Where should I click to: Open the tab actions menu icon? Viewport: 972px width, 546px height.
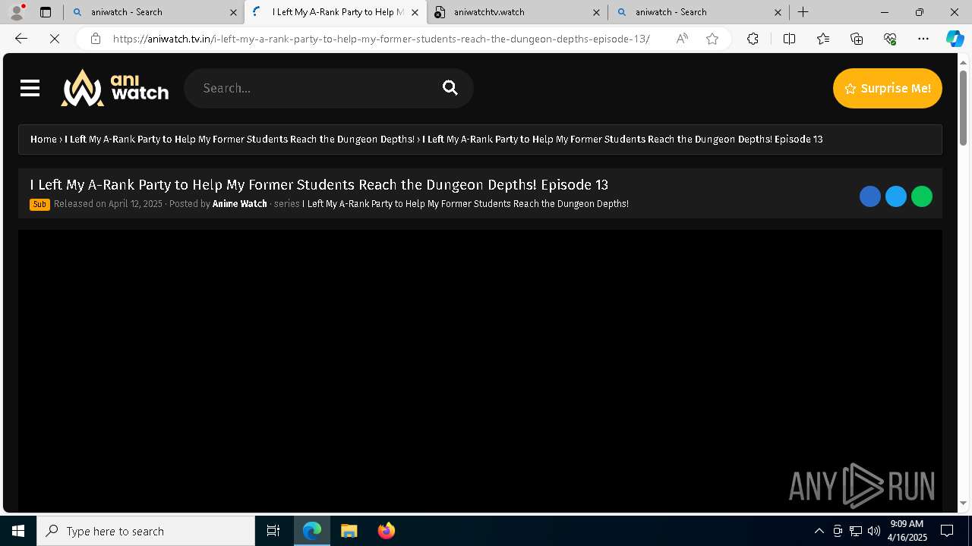point(46,12)
